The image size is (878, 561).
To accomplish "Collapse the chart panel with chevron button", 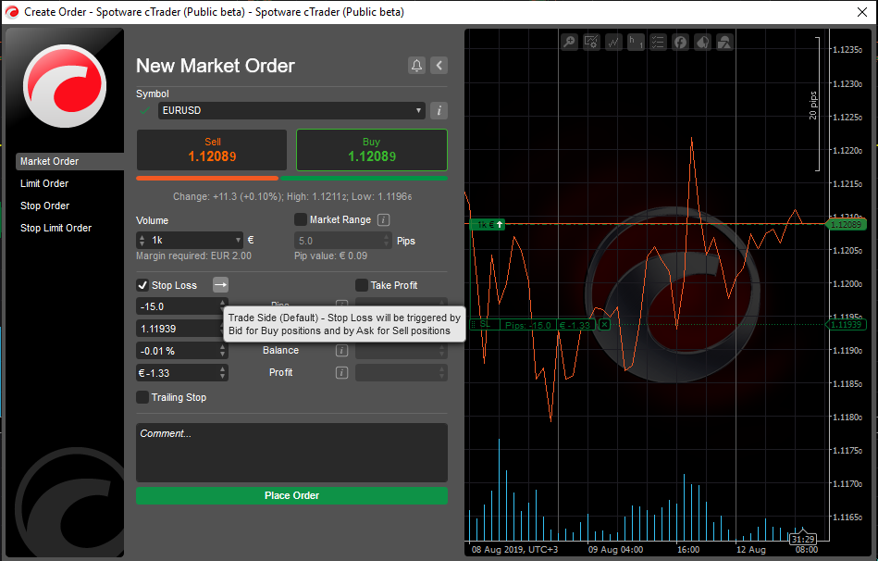I will [439, 66].
